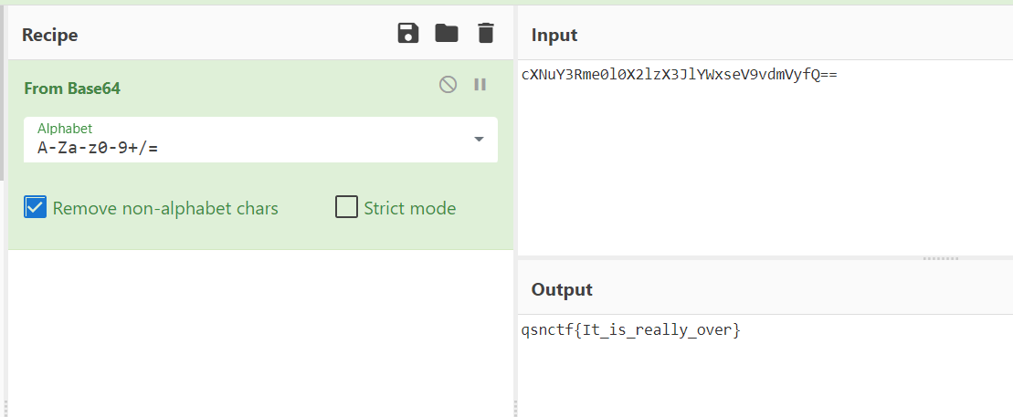Disable the From Base64 operation

448,85
